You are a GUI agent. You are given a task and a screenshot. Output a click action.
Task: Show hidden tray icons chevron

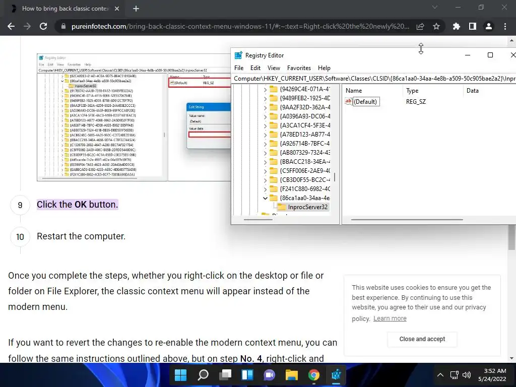coord(440,375)
